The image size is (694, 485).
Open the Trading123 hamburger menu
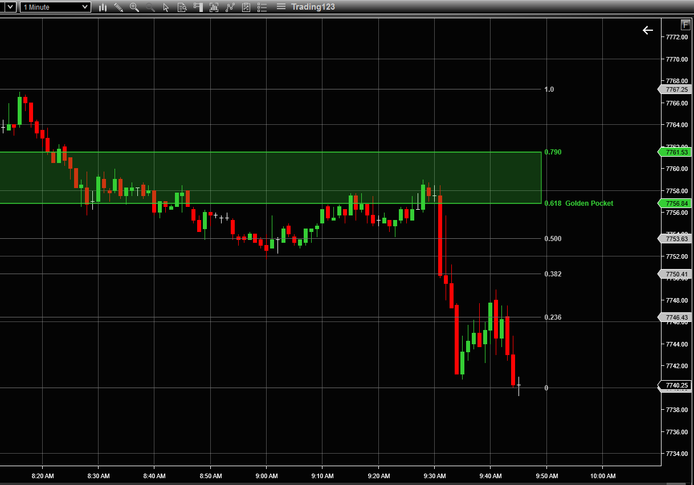coord(281,7)
